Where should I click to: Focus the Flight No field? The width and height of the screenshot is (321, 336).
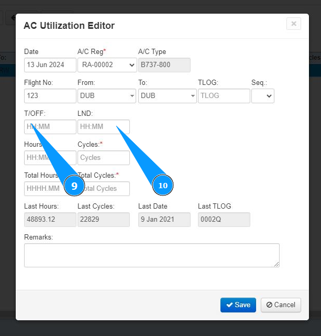50,96
